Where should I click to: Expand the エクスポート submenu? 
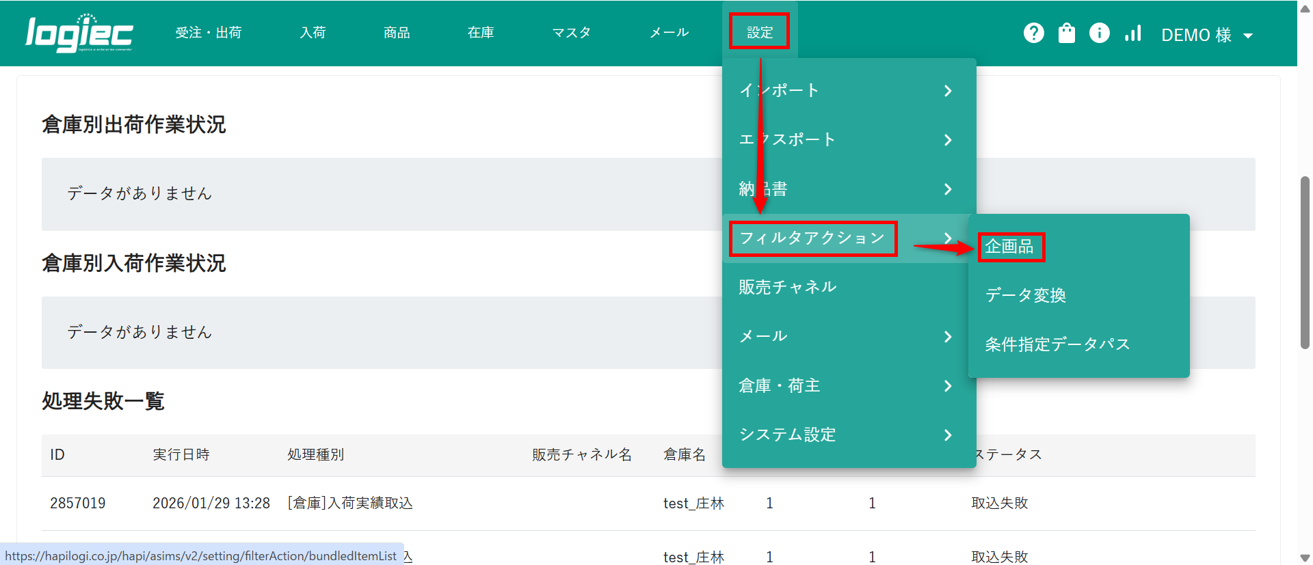point(848,139)
